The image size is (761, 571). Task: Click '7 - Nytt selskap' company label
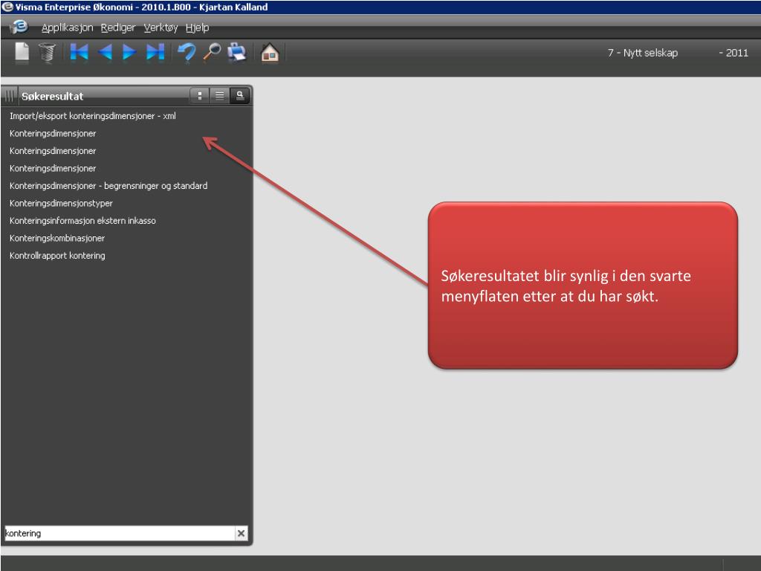click(x=643, y=53)
